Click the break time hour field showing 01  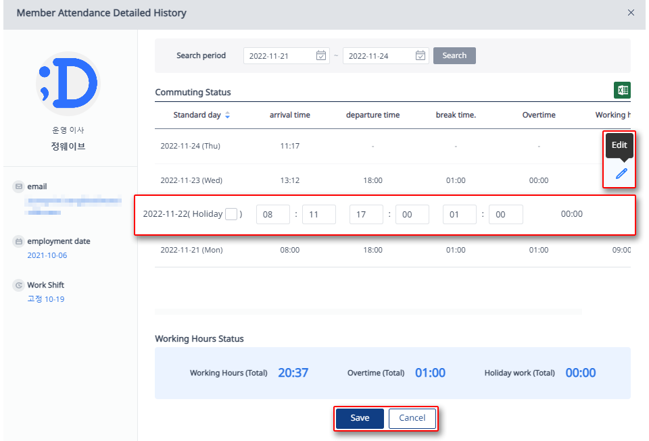458,214
